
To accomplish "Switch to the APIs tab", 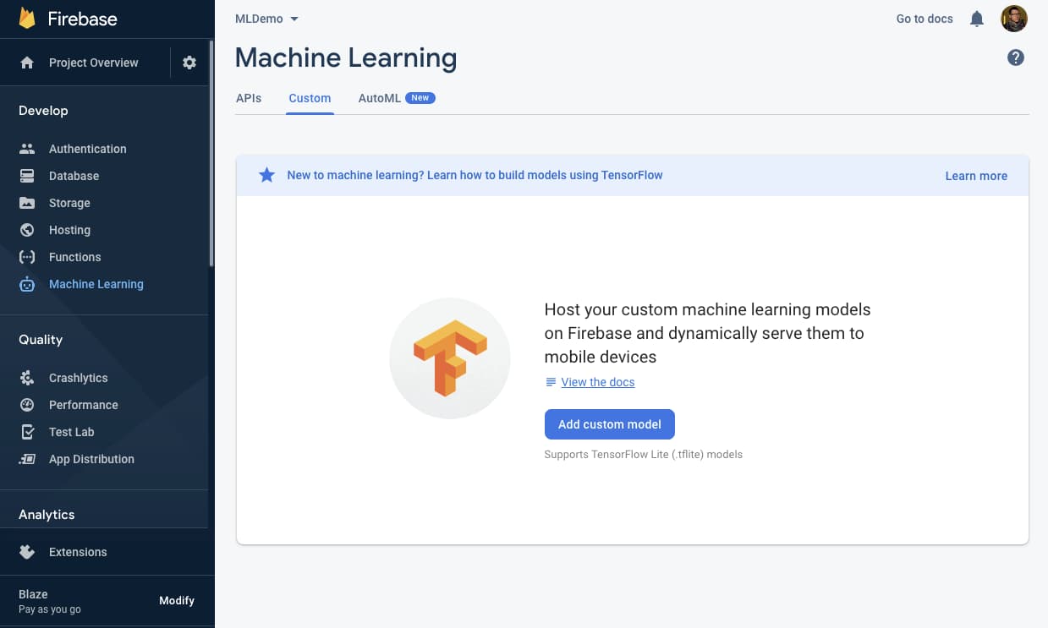I will pos(249,98).
